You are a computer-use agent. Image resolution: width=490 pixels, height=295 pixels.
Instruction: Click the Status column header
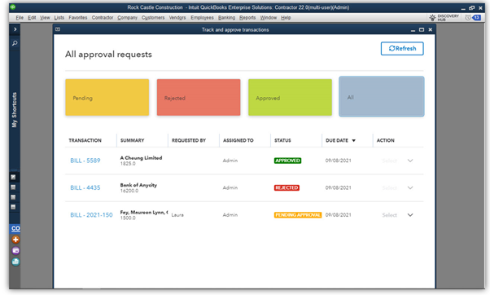tap(282, 140)
